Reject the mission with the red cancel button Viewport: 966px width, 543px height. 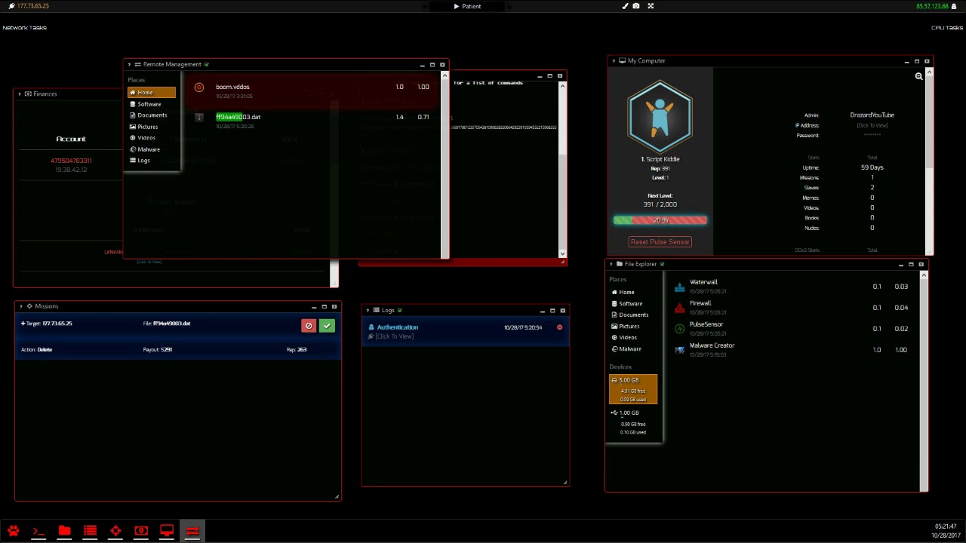click(309, 325)
